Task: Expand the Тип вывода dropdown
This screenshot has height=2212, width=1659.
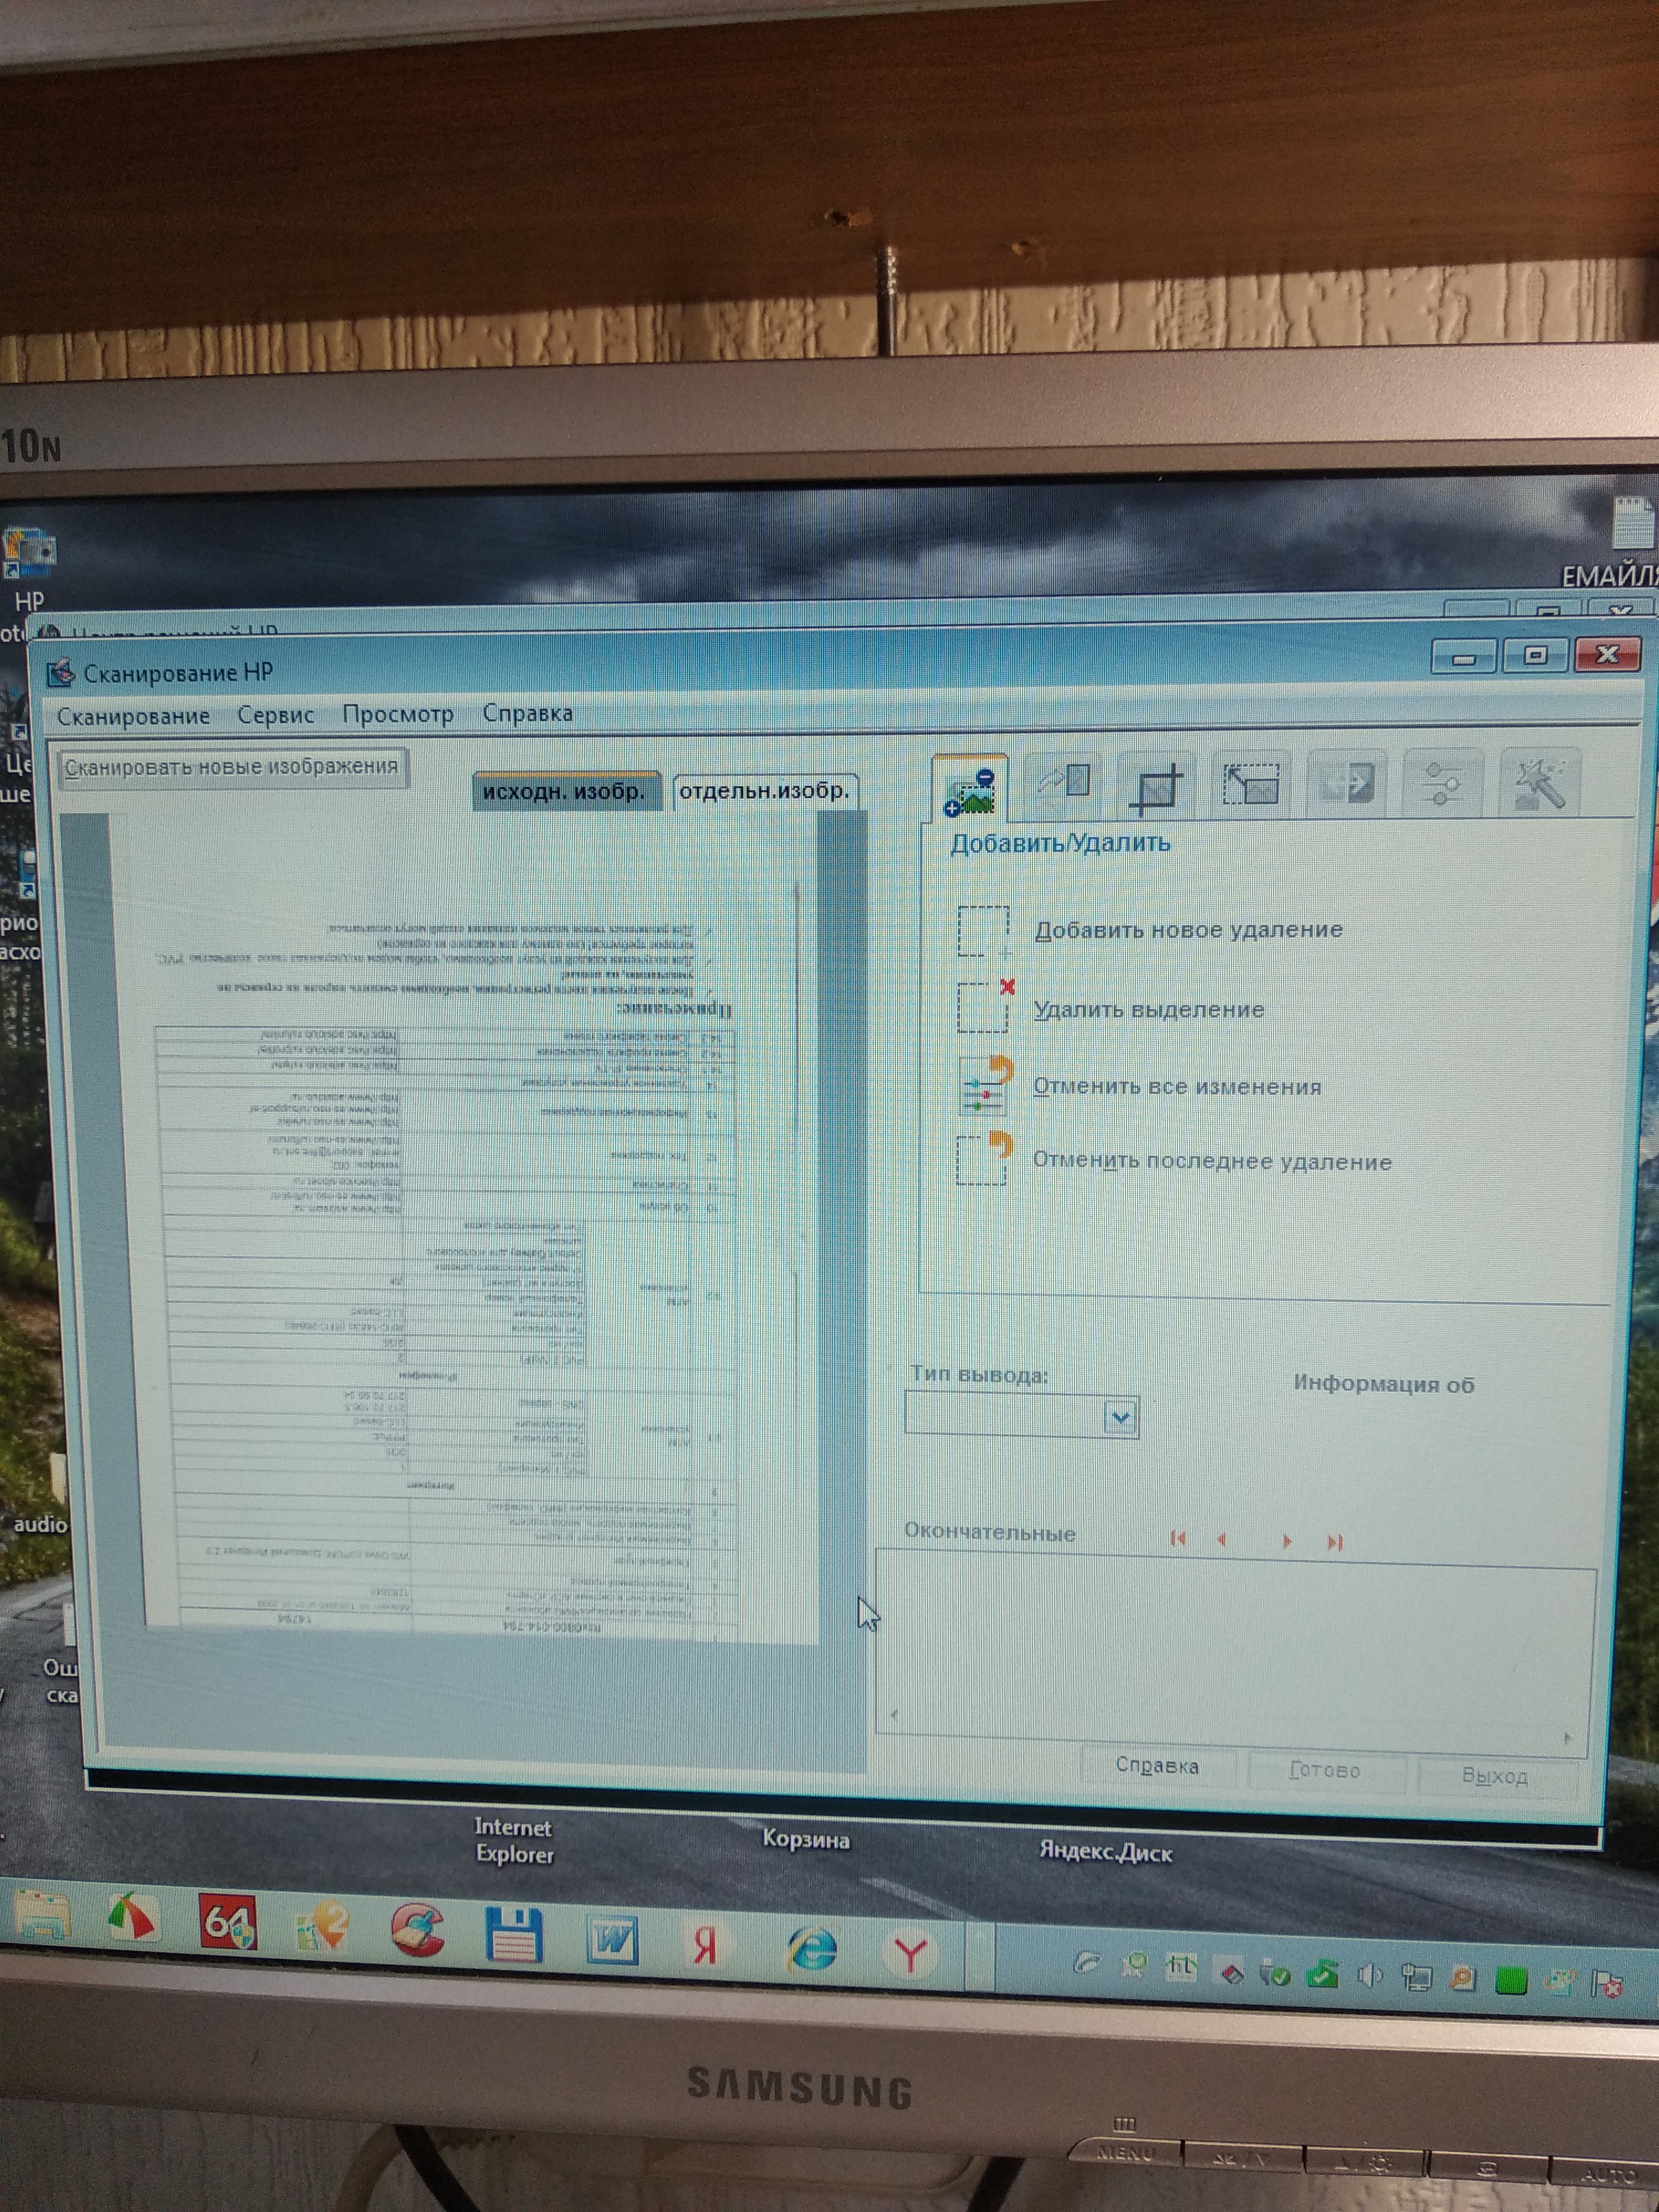Action: [x=1120, y=1417]
